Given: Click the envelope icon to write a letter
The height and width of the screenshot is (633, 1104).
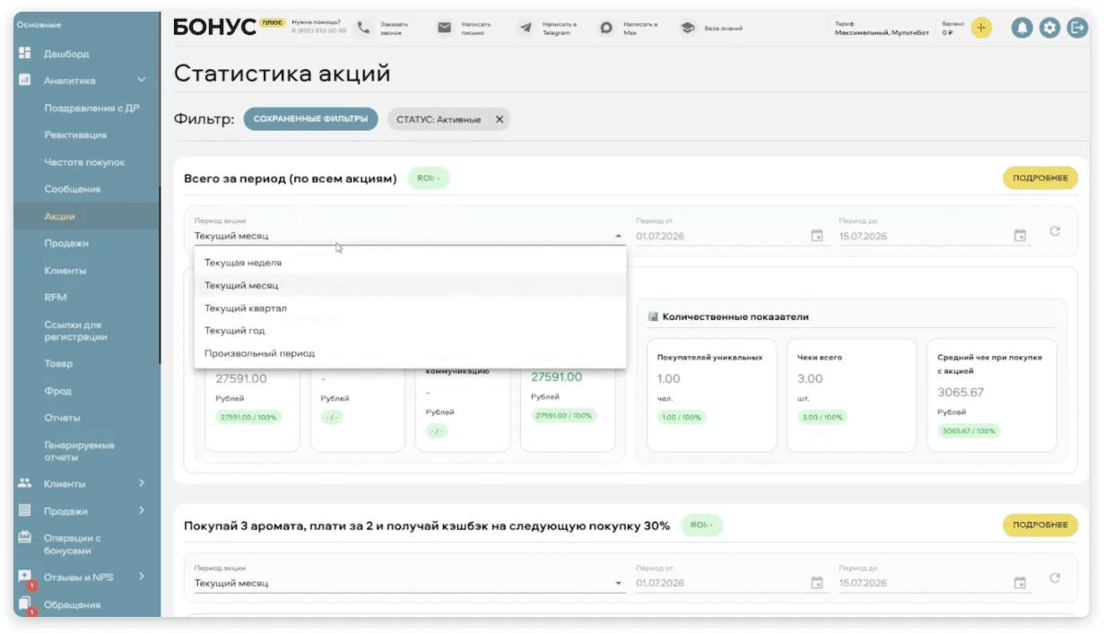Looking at the screenshot, I should pos(444,28).
